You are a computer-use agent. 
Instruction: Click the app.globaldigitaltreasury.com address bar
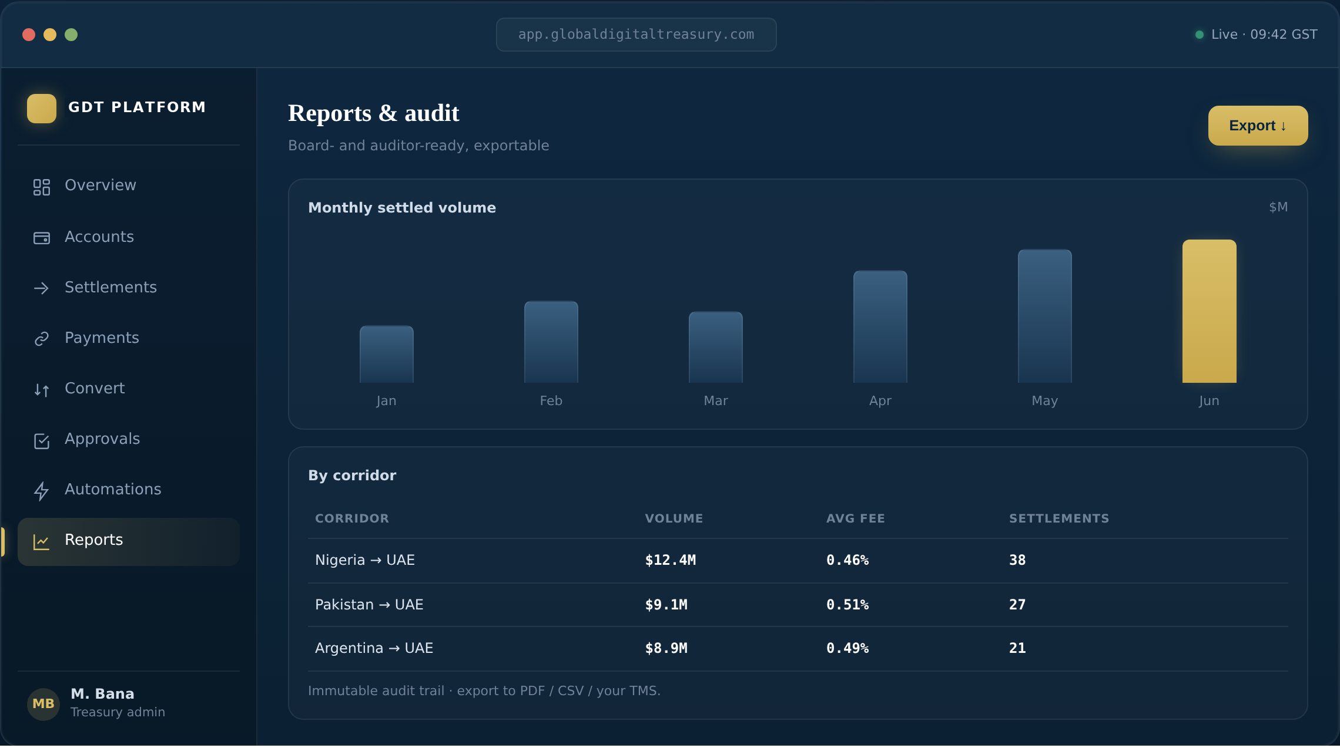[x=636, y=35]
